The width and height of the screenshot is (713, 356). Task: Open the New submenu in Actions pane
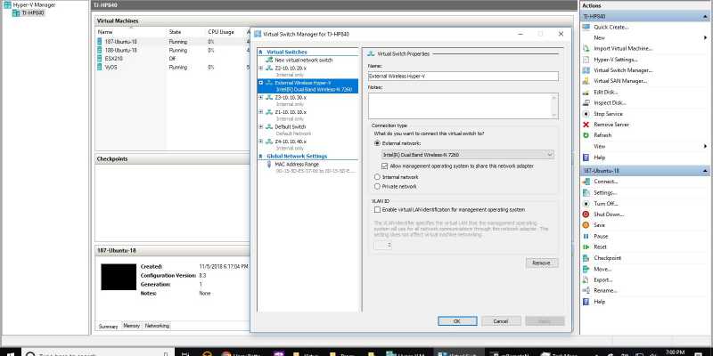tap(645, 37)
